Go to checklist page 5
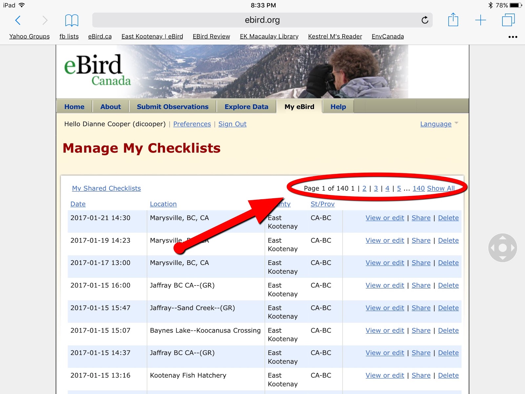Viewport: 525px width, 394px height. tap(399, 188)
